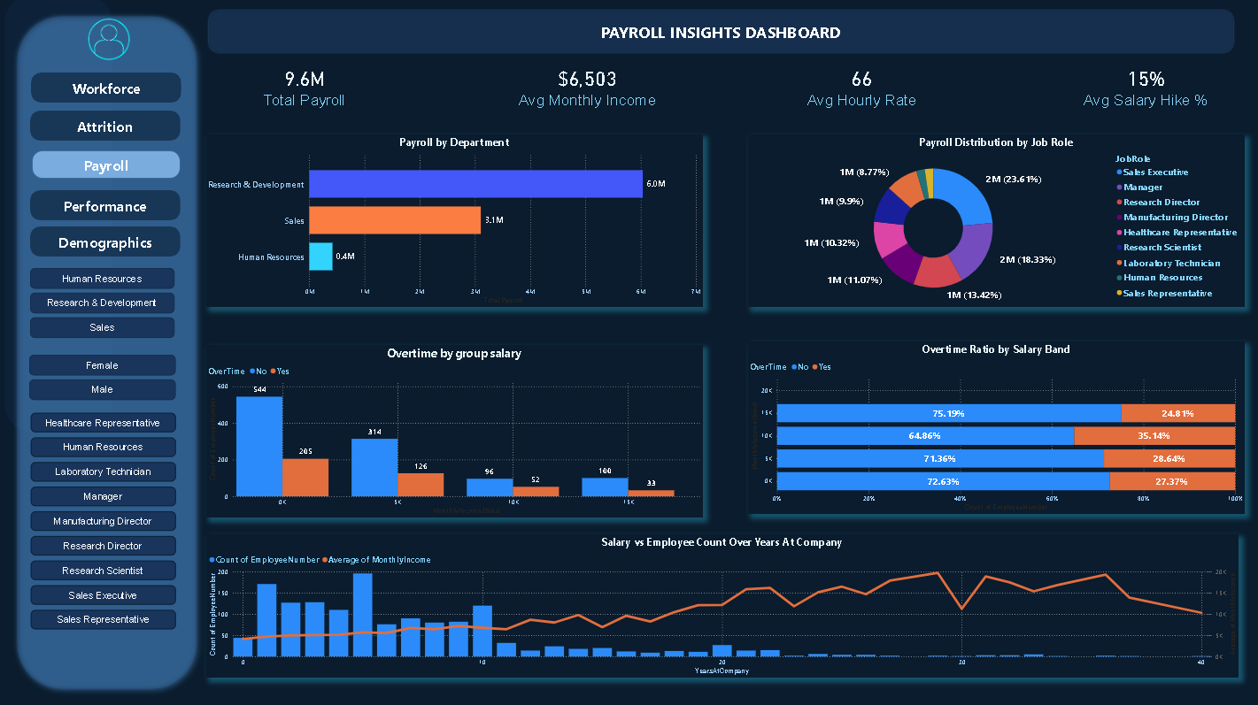Click the 18.33% purple donut slice

point(973,250)
